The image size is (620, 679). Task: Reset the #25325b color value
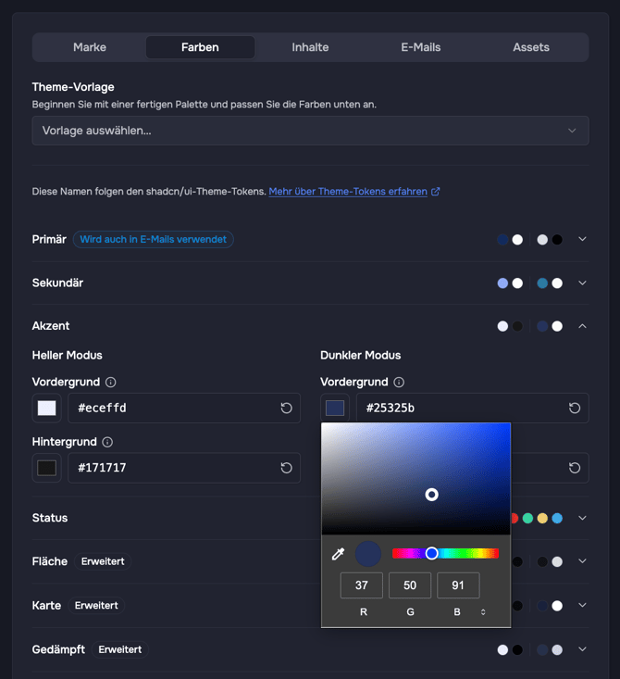click(575, 408)
